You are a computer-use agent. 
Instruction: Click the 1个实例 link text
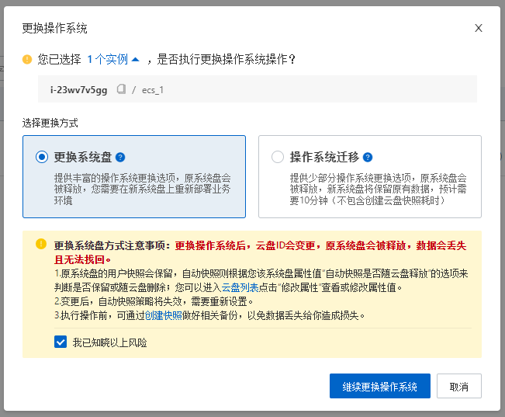click(107, 59)
